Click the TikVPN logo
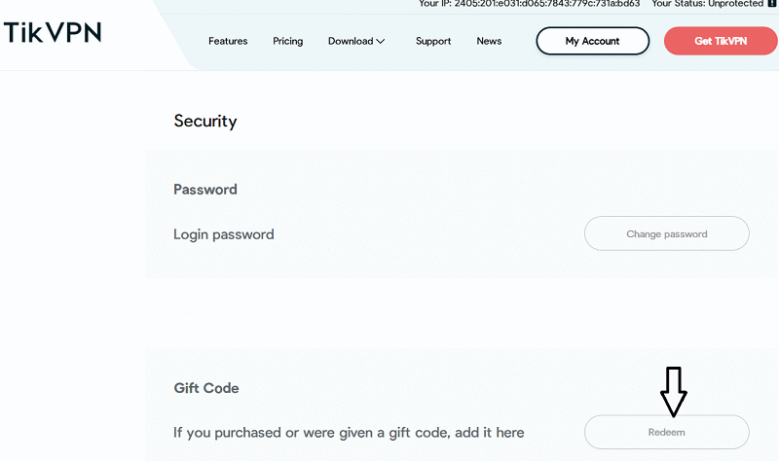 point(53,32)
